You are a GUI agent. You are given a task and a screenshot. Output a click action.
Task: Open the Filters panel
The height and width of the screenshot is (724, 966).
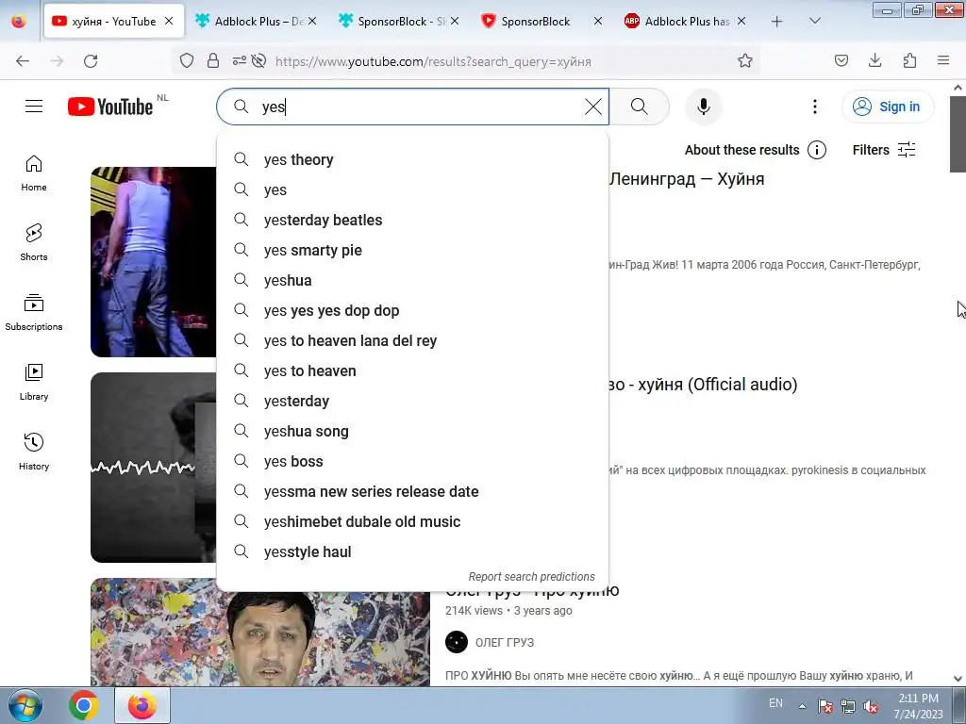click(884, 150)
